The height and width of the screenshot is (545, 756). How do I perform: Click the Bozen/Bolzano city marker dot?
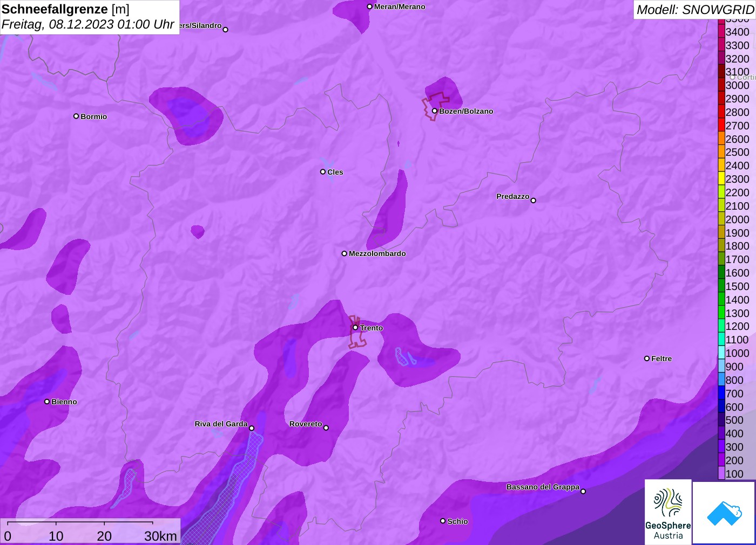pos(434,111)
